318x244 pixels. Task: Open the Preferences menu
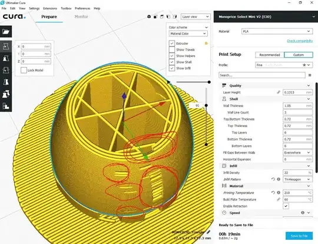pyautogui.click(x=82, y=8)
